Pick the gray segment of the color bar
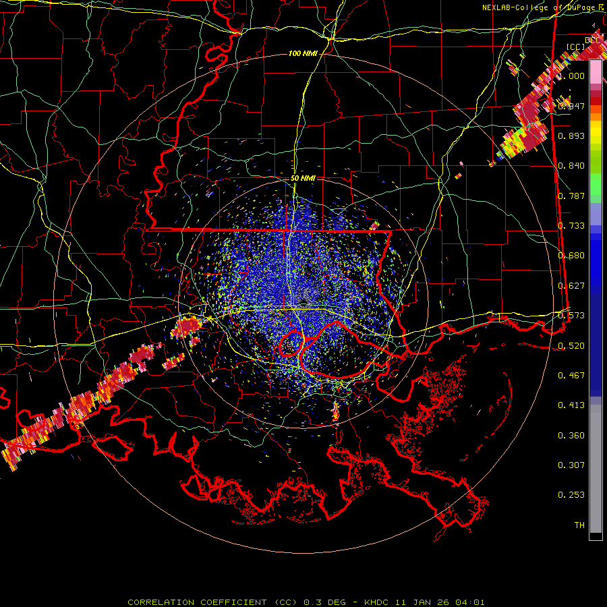 click(x=596, y=469)
